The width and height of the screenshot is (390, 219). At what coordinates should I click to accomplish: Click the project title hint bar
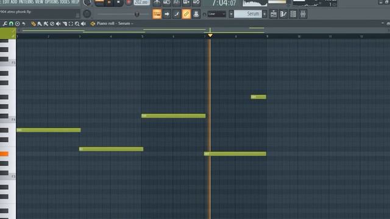pos(40,14)
